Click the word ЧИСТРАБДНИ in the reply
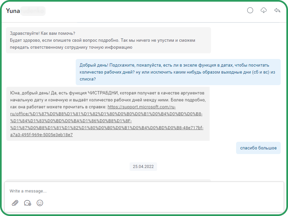The height and width of the screenshot is (216, 288). pos(103,93)
